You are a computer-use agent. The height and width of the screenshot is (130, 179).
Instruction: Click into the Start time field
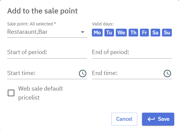[x=42, y=73]
